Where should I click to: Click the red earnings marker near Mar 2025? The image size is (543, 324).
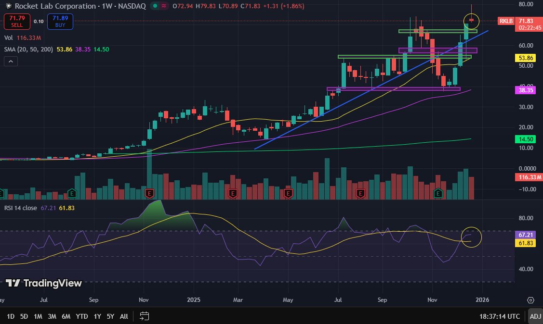point(233,193)
